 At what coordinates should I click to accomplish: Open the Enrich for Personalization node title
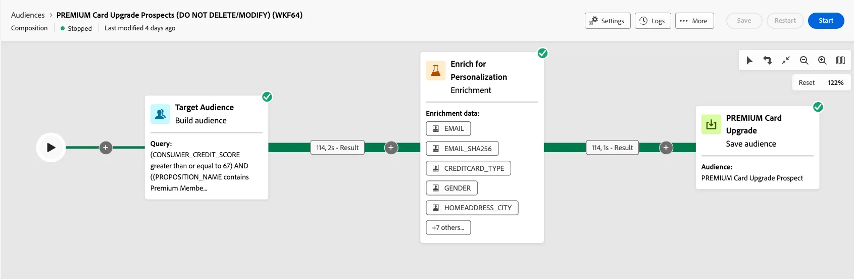pyautogui.click(x=479, y=70)
